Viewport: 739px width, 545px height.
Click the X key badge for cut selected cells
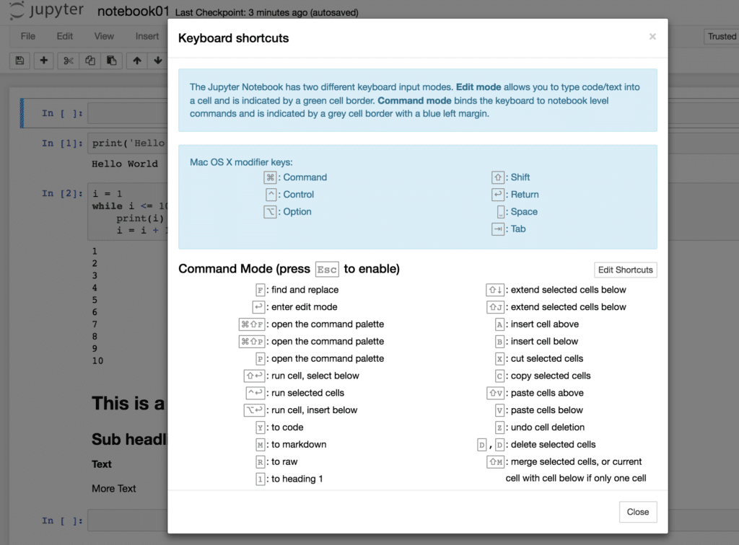(499, 358)
